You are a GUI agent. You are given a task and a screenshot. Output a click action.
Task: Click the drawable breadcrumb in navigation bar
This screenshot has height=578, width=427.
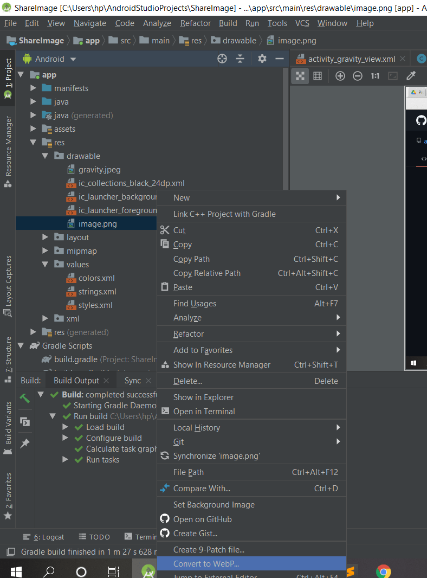(234, 41)
